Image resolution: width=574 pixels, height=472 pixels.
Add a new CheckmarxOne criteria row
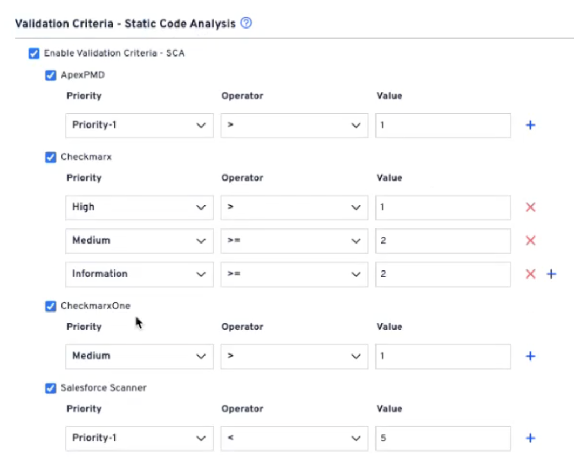(x=530, y=356)
